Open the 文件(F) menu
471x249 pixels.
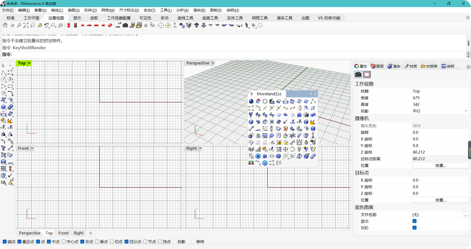8,10
